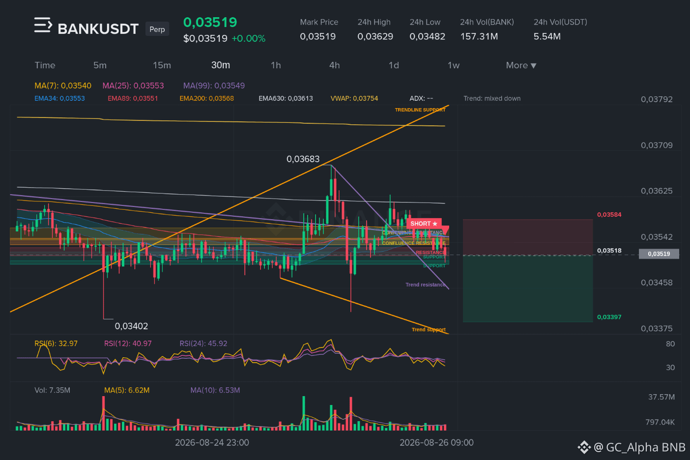
Task: Open the hamburger menu next to BANKUSDT
Action: pos(43,25)
